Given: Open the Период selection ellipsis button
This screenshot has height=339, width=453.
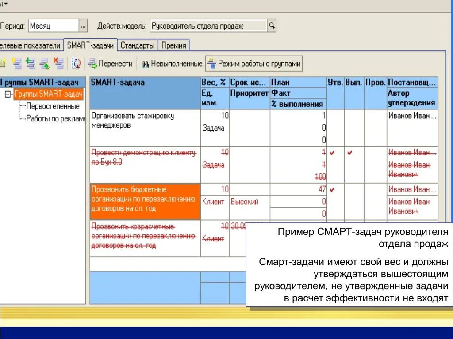Looking at the screenshot, I should (83, 26).
